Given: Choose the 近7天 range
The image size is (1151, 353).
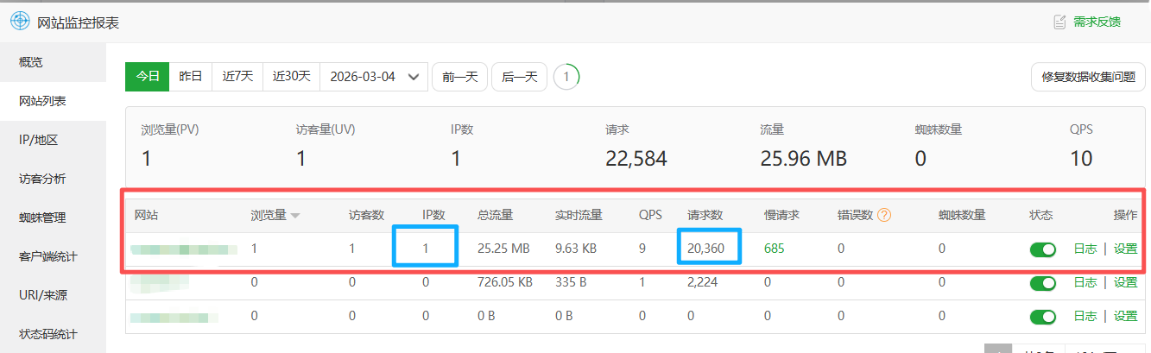Looking at the screenshot, I should tap(237, 76).
